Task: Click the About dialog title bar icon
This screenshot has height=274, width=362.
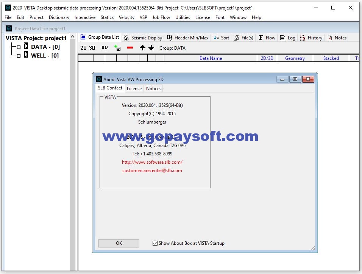Action: [99, 79]
